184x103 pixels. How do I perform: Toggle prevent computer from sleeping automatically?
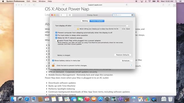tap(56, 33)
